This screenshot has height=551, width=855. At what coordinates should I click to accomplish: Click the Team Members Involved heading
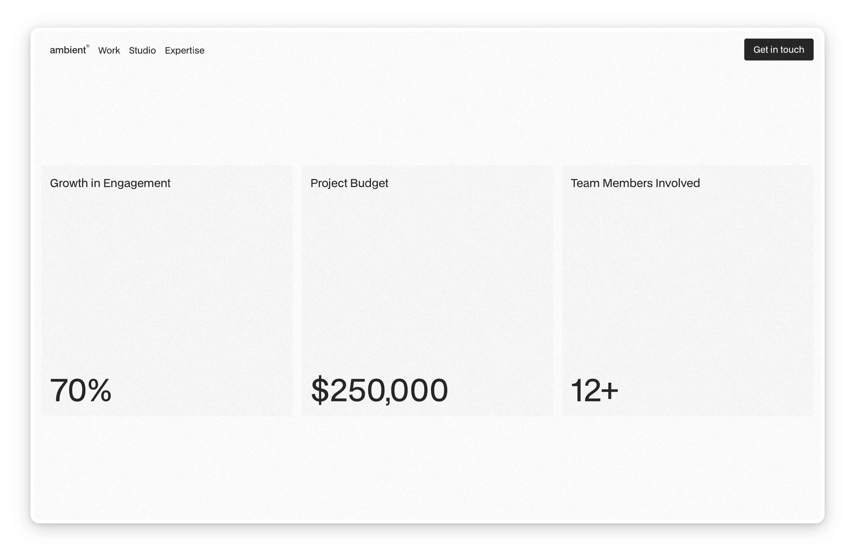[x=635, y=183]
